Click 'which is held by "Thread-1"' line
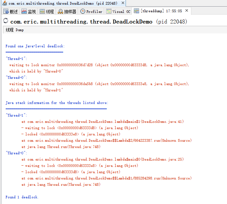Screen dimensions: 227x204 coord(36,90)
